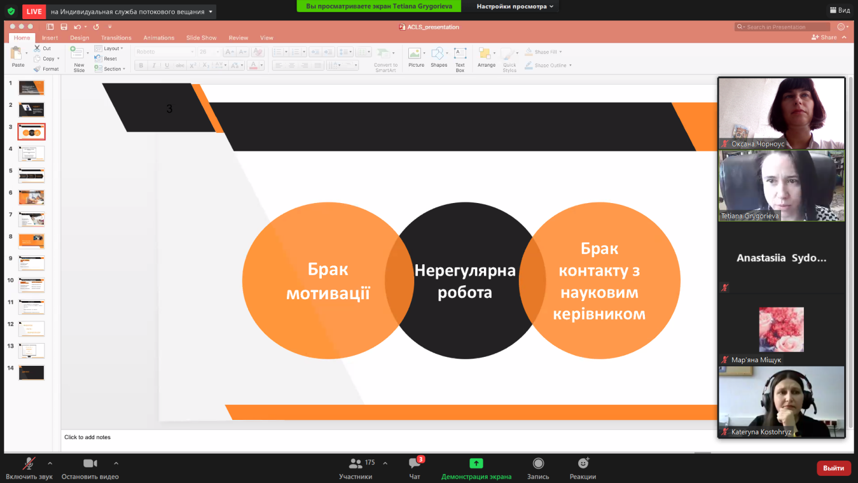Click the feedback smiley icon
This screenshot has height=483, width=858.
(841, 27)
